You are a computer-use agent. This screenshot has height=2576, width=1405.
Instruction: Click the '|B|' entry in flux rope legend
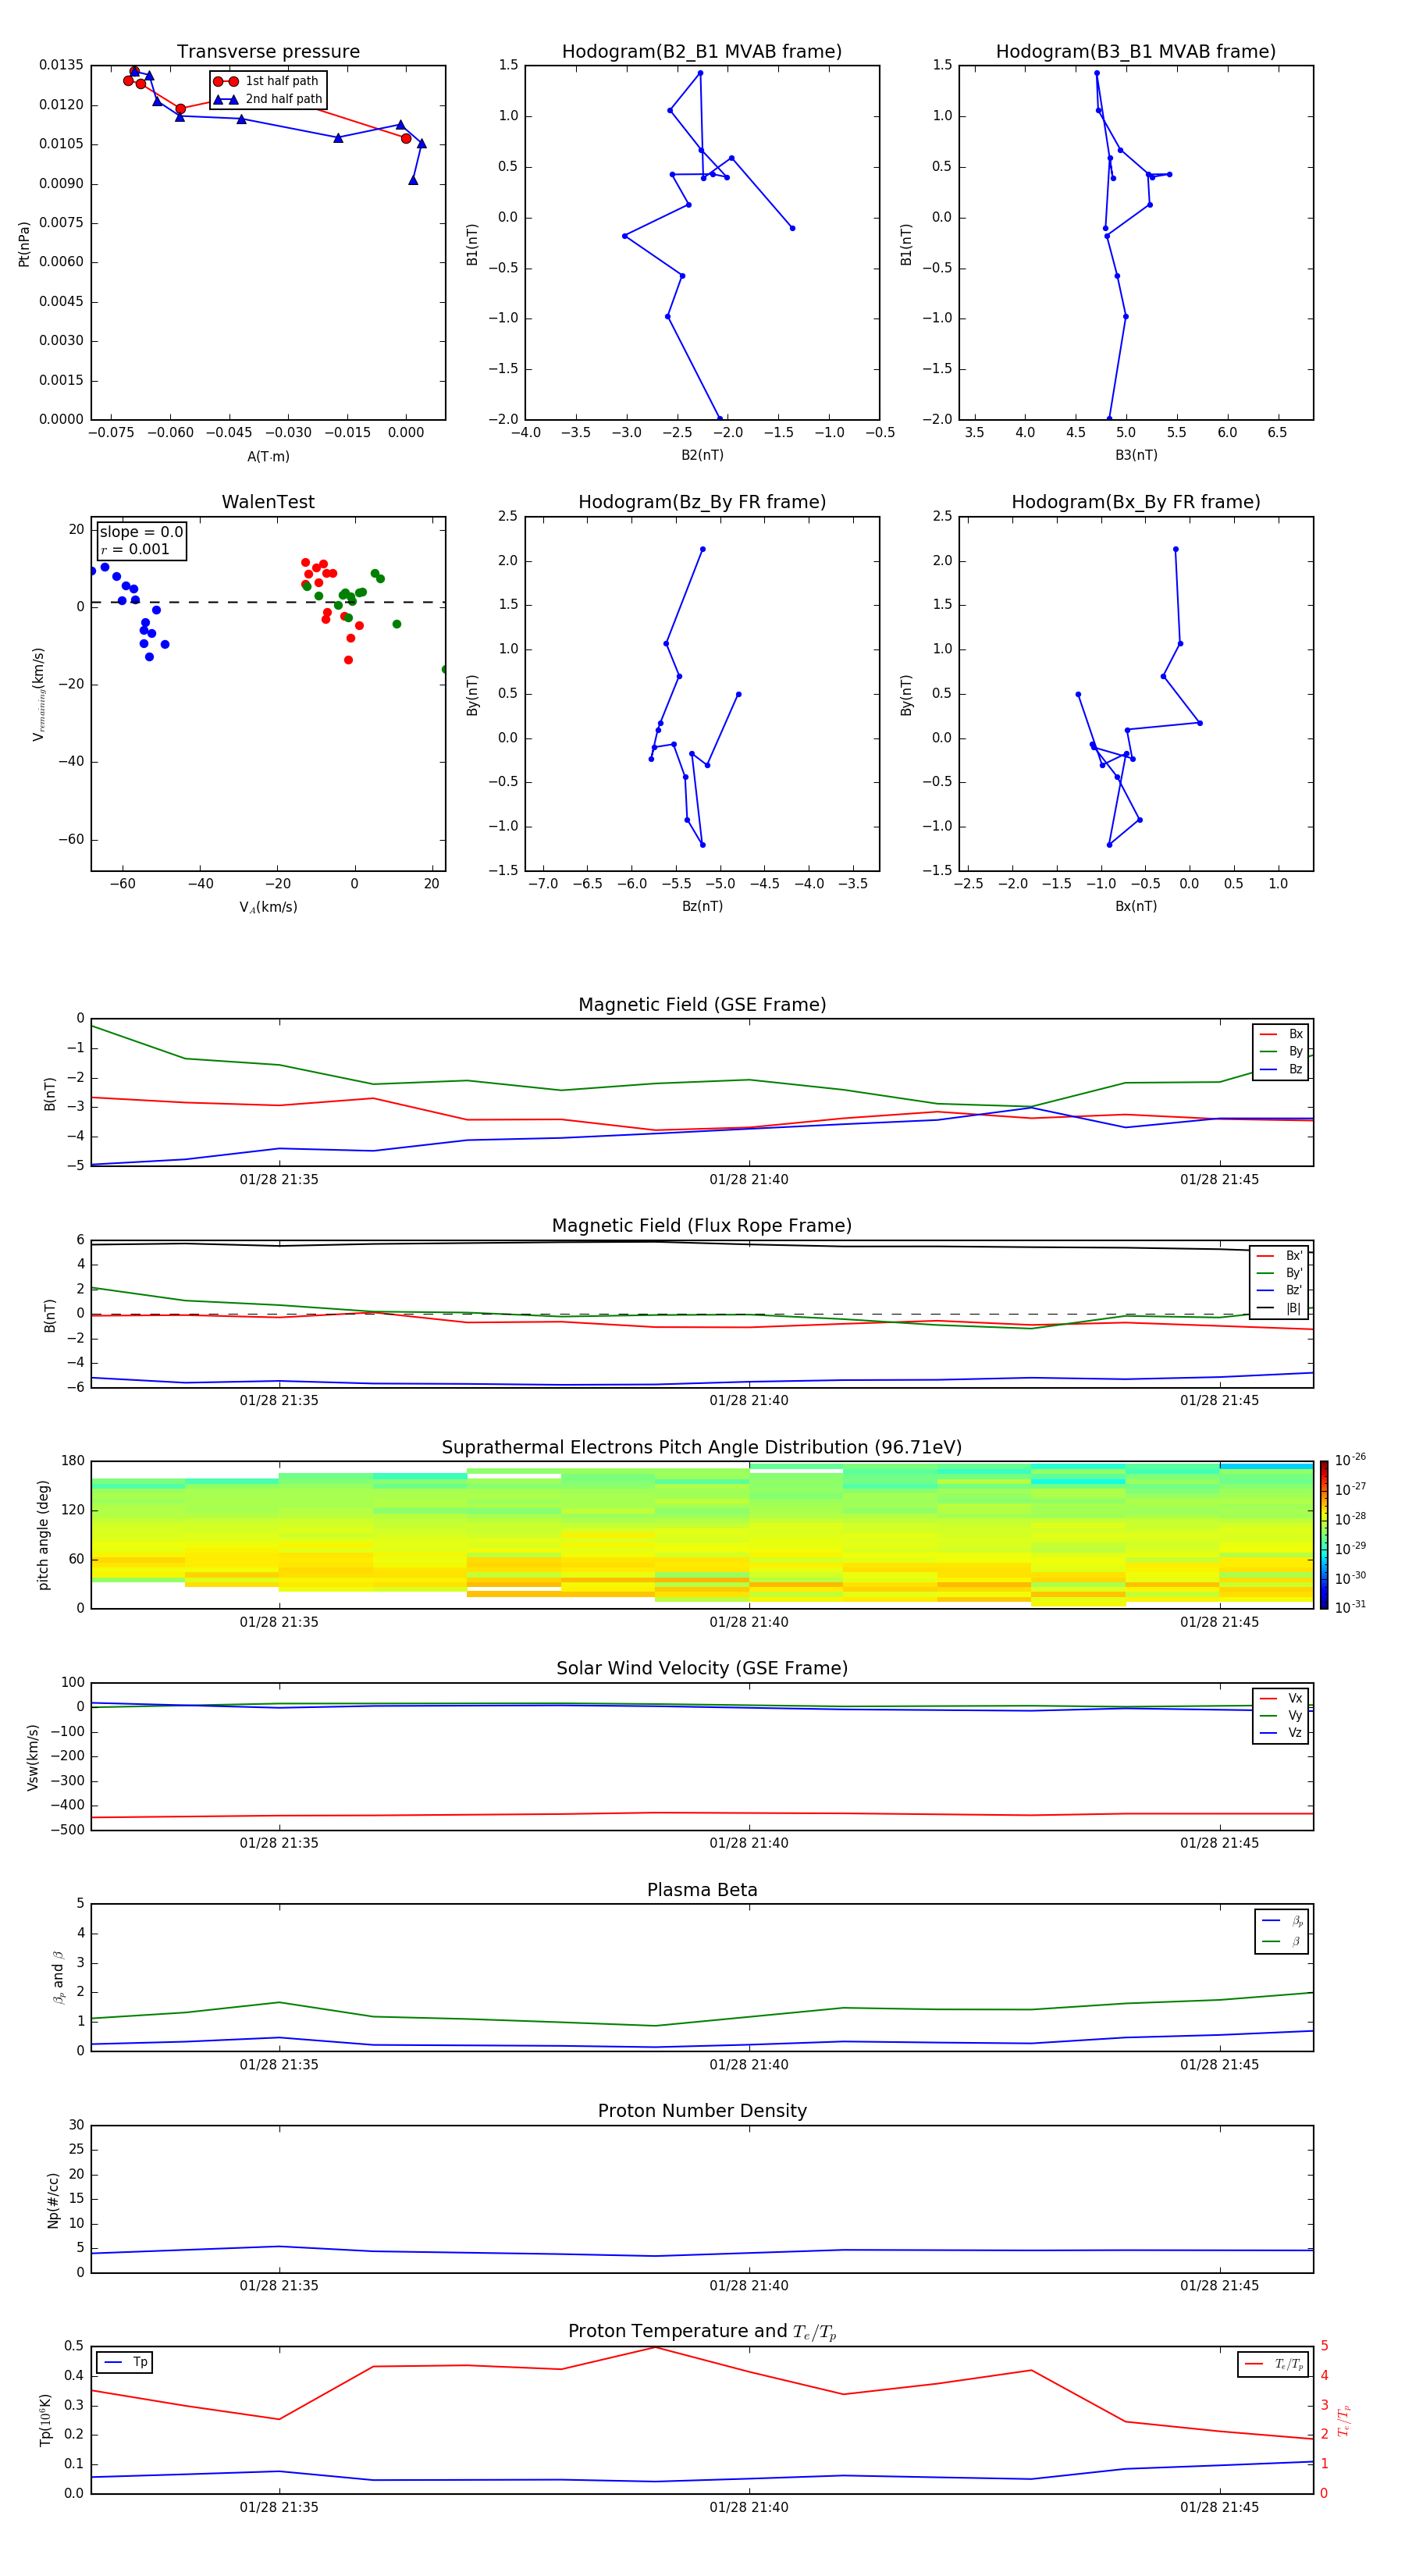(1280, 1308)
